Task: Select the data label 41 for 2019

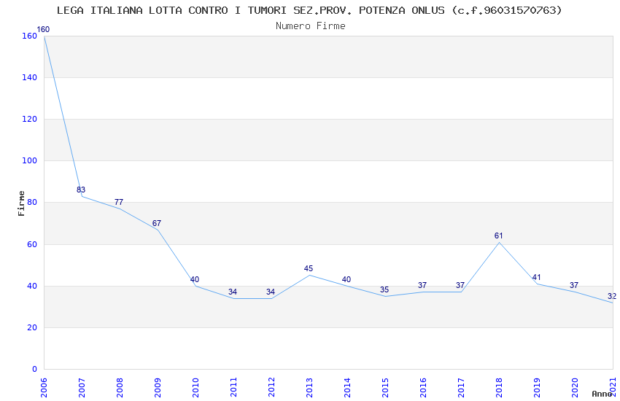Action: tap(536, 277)
